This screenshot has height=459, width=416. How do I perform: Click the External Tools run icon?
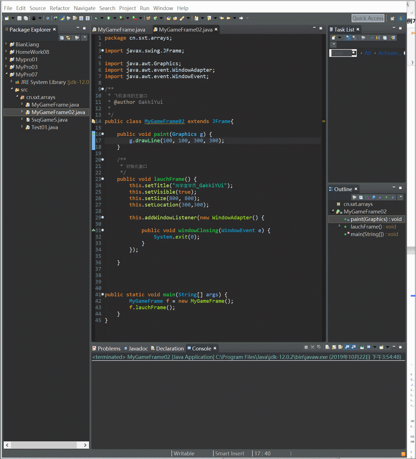tap(134, 18)
